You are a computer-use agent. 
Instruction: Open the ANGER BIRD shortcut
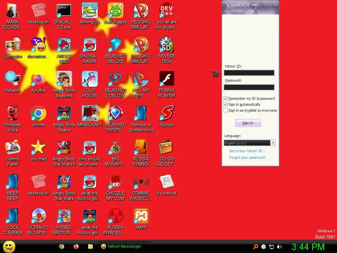pyautogui.click(x=64, y=50)
